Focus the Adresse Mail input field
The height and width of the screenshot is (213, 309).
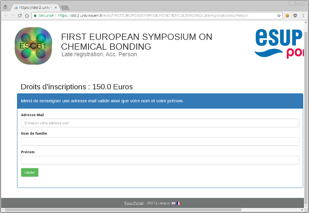[x=160, y=123]
